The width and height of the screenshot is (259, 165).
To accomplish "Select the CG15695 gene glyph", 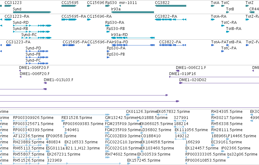I will click(69, 6).
